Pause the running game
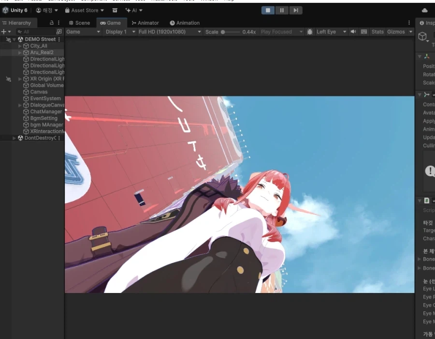 pyautogui.click(x=282, y=10)
